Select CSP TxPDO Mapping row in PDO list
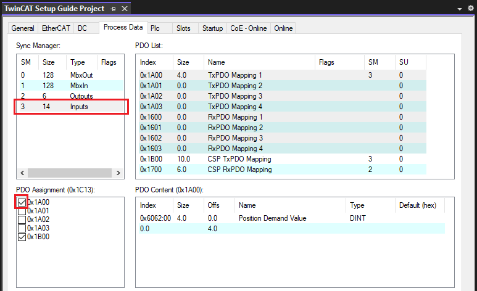The width and height of the screenshot is (477, 291). pyautogui.click(x=239, y=159)
